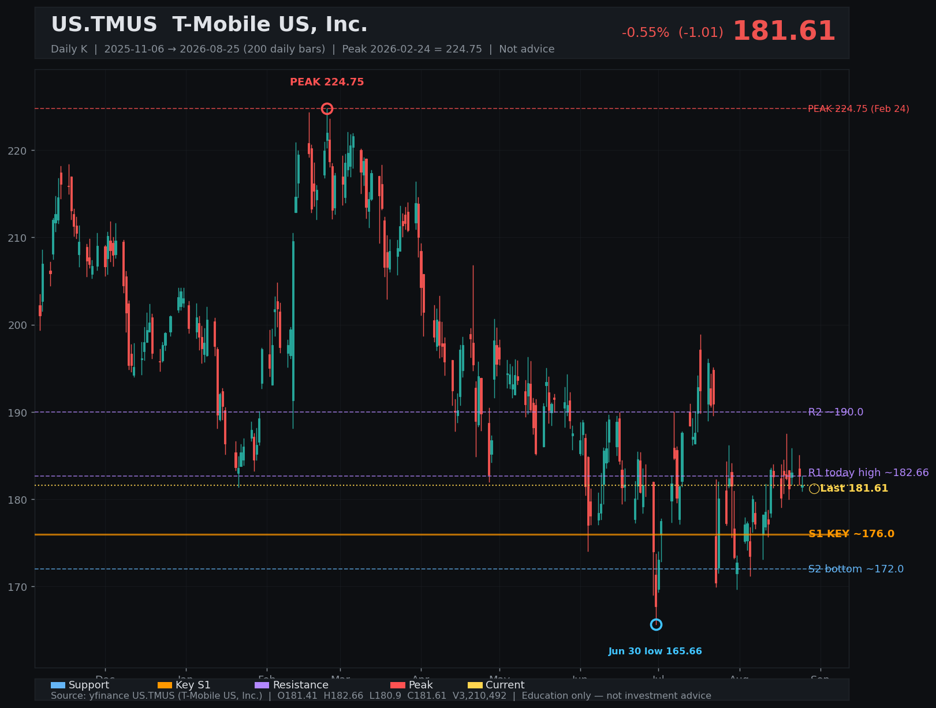The height and width of the screenshot is (708, 936).
Task: Click the -0.55% (-1.01) change text
Action: pos(673,33)
